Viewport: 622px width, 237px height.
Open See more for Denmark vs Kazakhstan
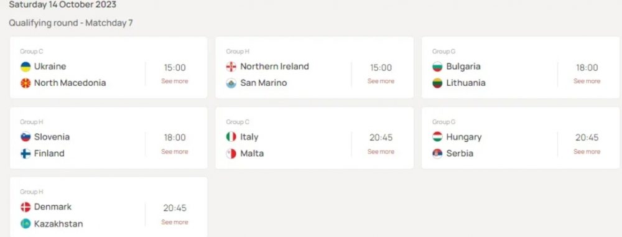pyautogui.click(x=175, y=222)
